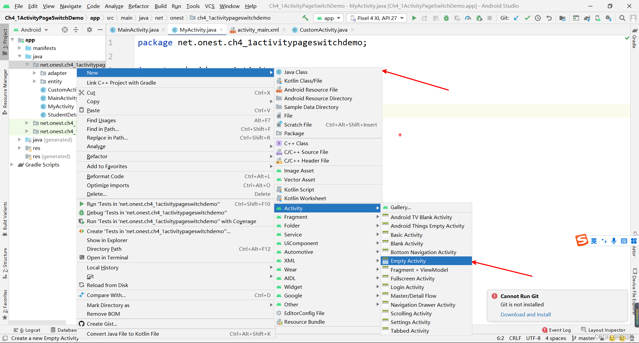Open the Event Log panel
The height and width of the screenshot is (343, 639).
pyautogui.click(x=556, y=330)
